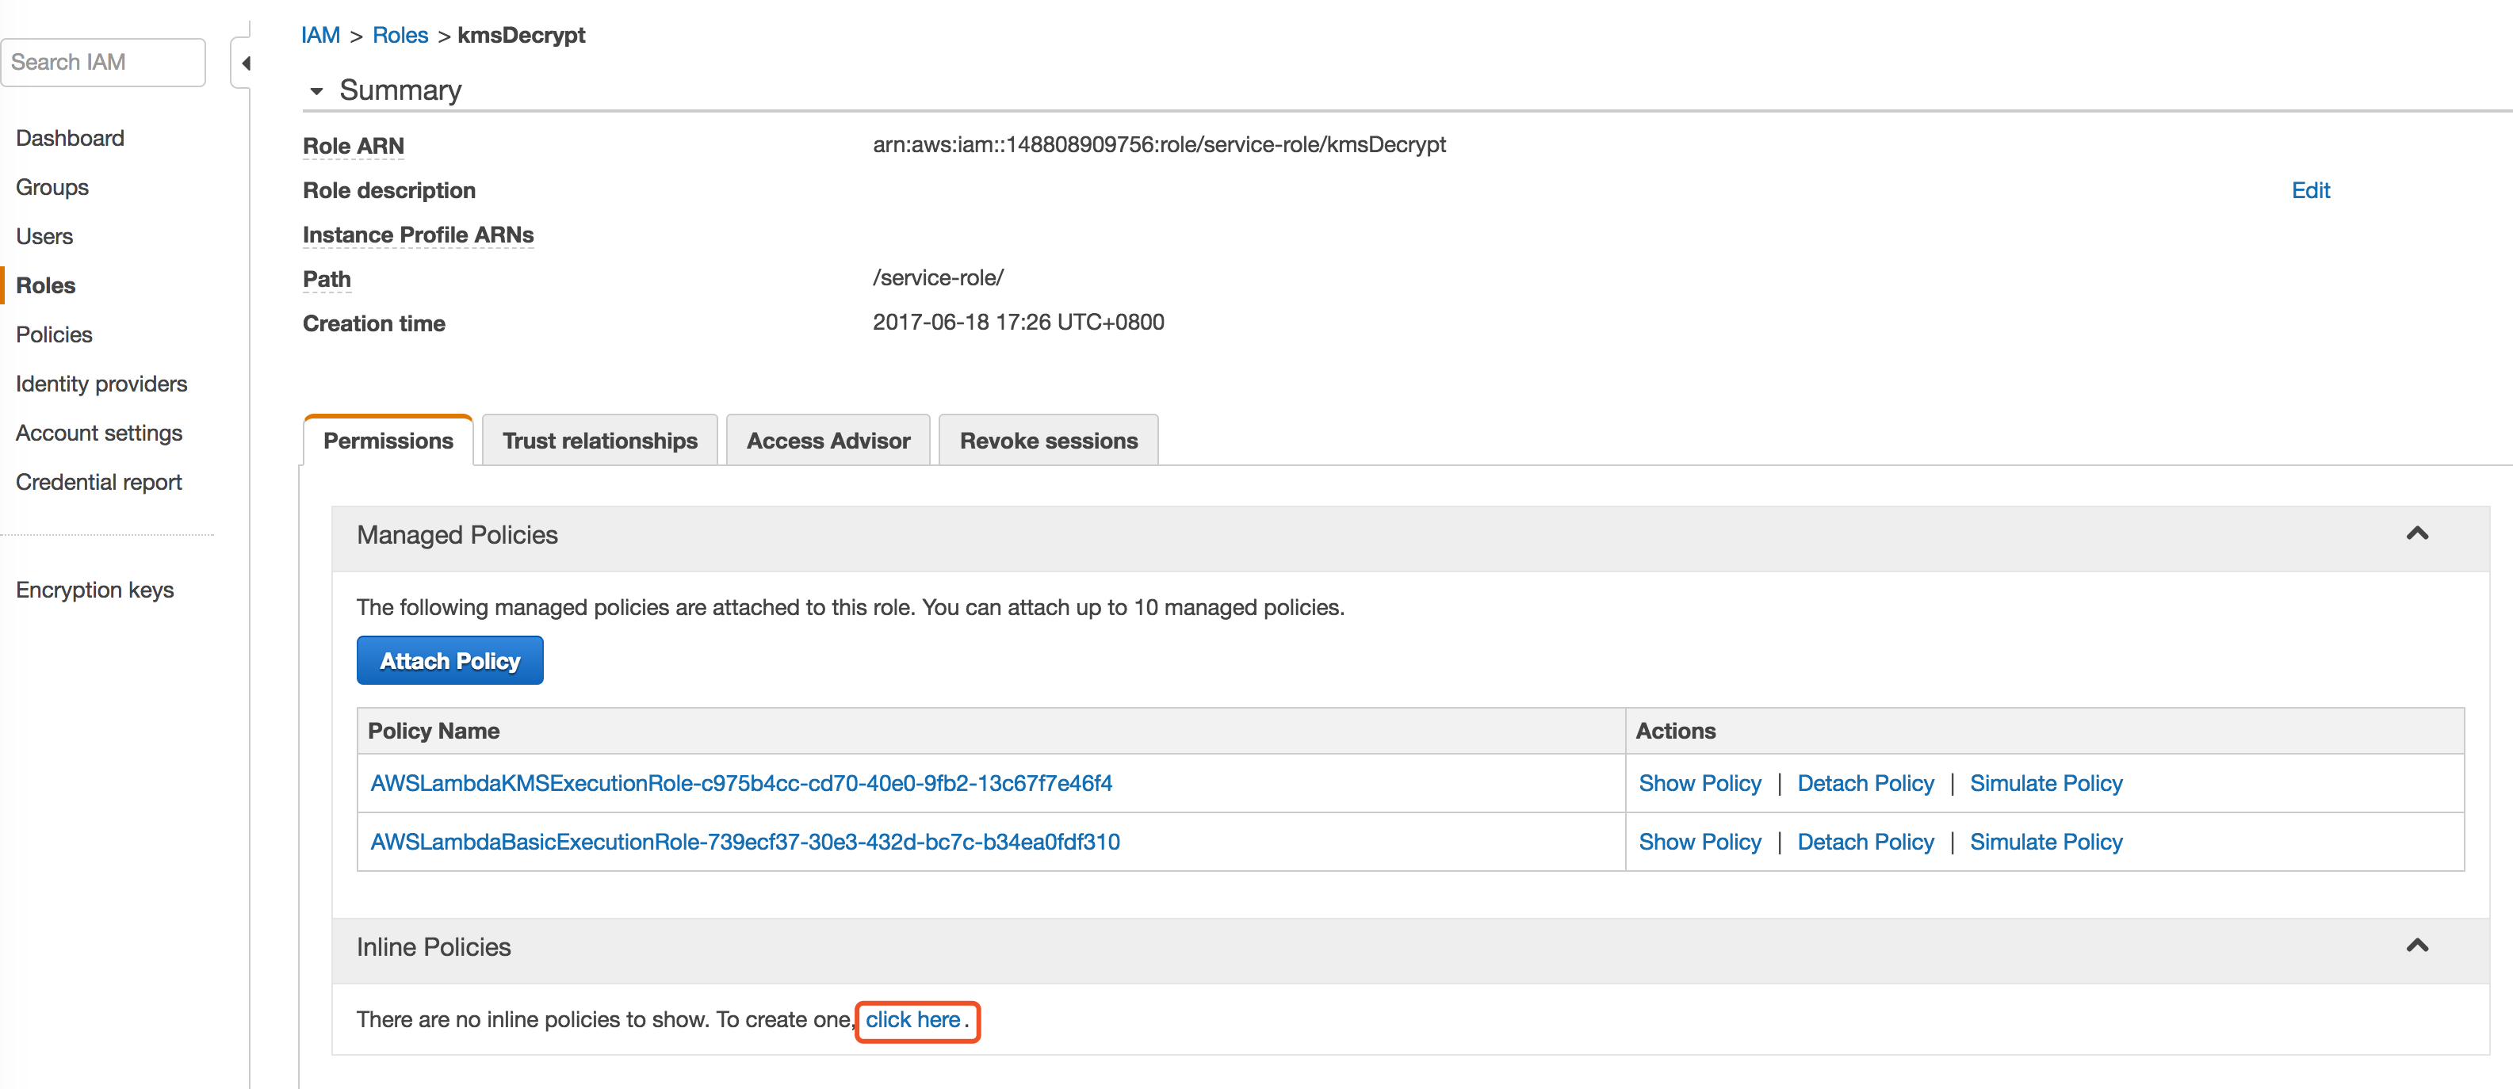The height and width of the screenshot is (1089, 2513).
Task: Select Roles in the sidebar
Action: [x=46, y=285]
